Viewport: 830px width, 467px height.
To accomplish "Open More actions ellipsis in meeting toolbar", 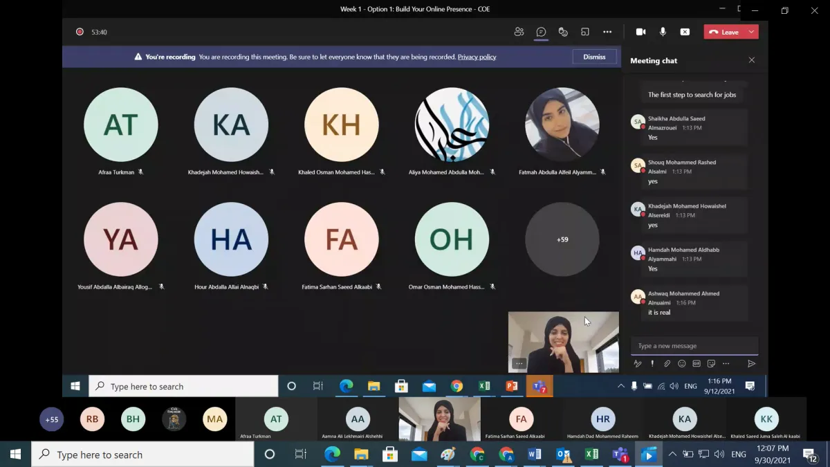I will 607,32.
